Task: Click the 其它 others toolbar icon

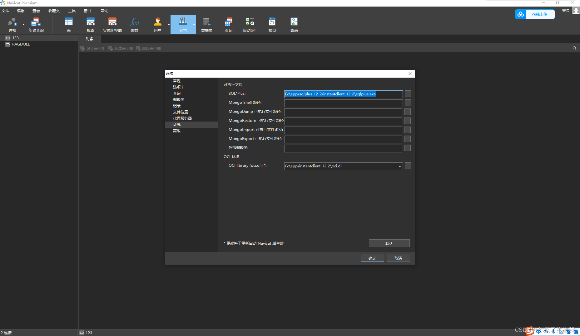Action: (x=183, y=25)
